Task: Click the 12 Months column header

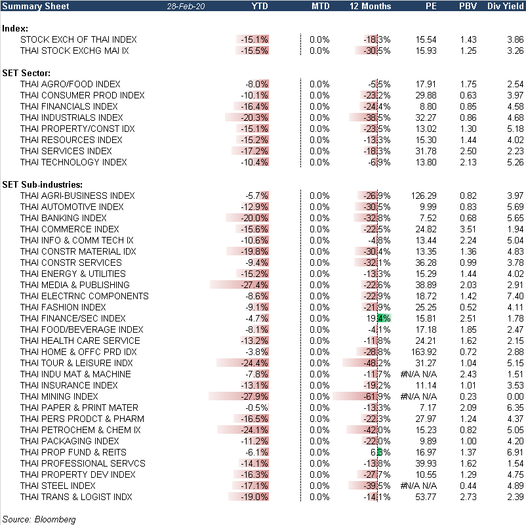Action: point(370,6)
